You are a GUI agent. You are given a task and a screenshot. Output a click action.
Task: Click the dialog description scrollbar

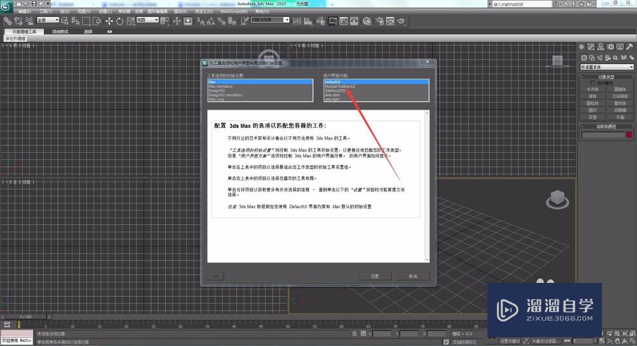[x=427, y=186]
